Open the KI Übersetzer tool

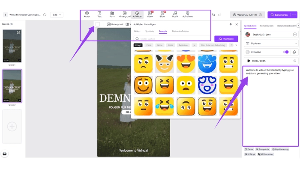point(266,154)
